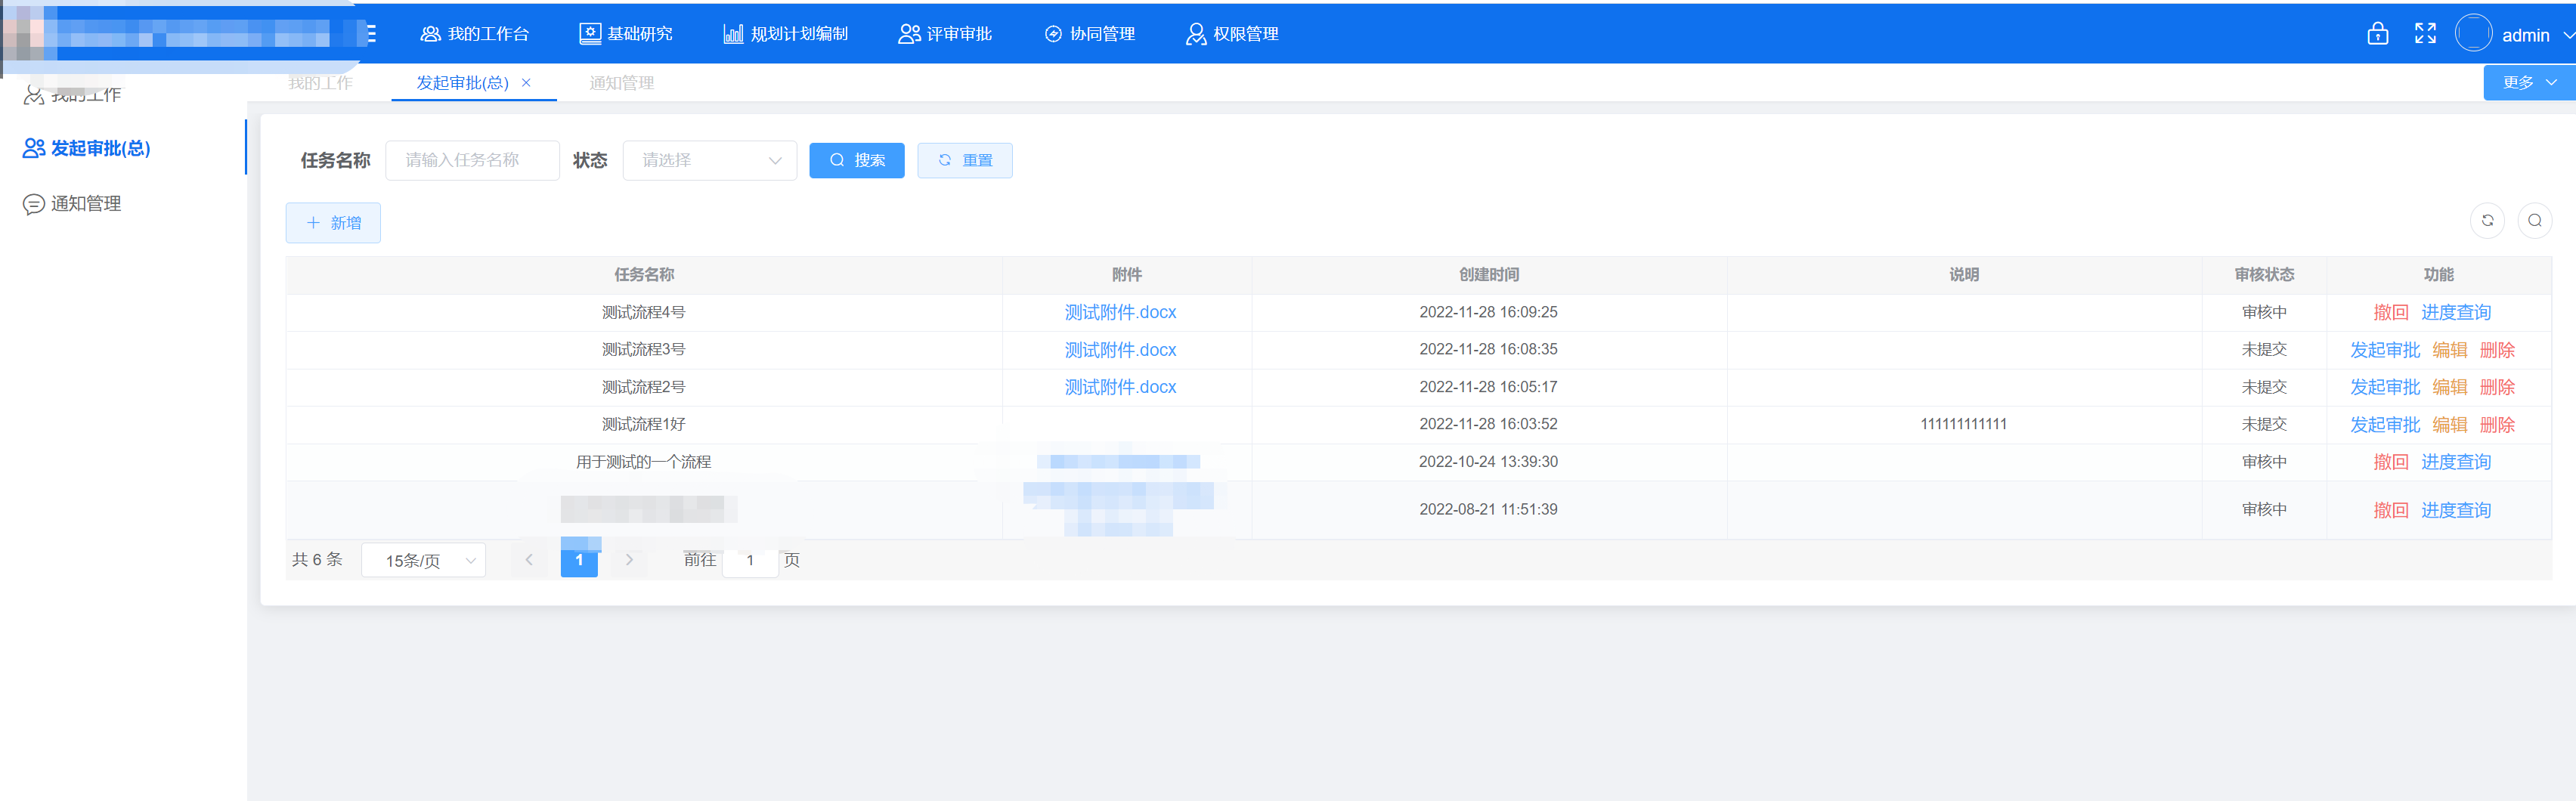Click 进度查询 for 测试流程4号
Image resolution: width=2576 pixels, height=801 pixels.
(x=2455, y=312)
